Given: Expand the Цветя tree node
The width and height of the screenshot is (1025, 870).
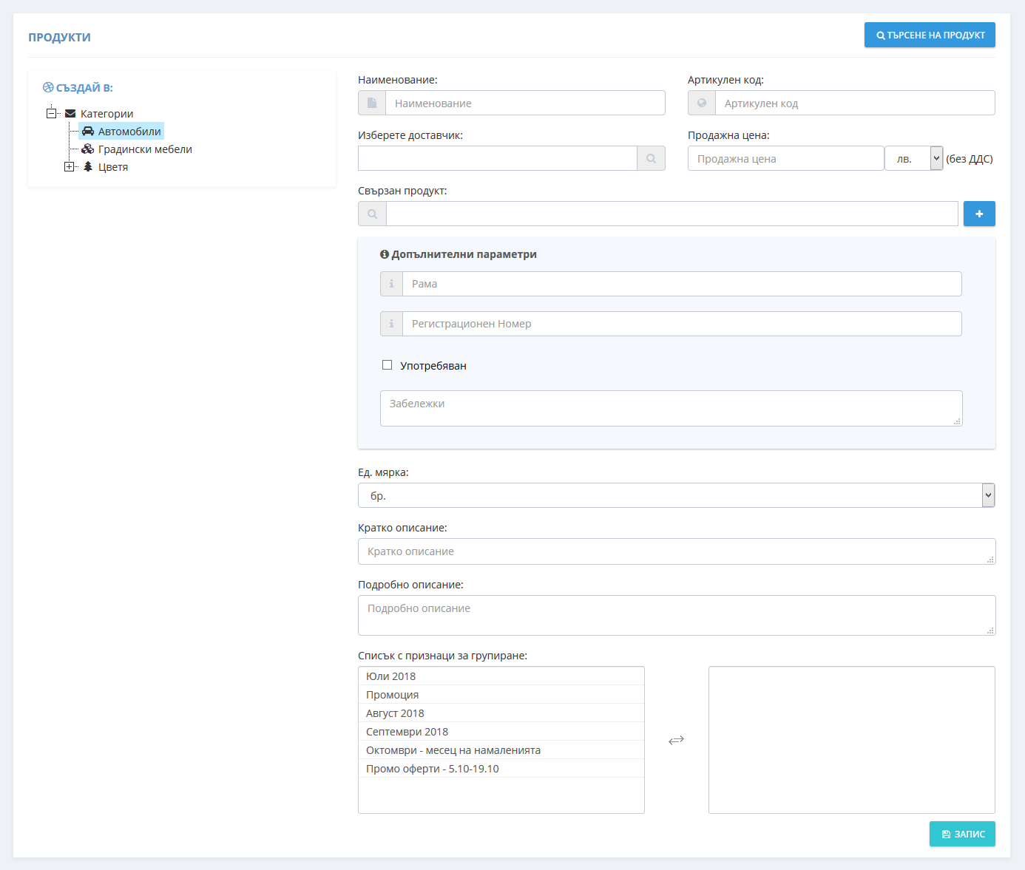Looking at the screenshot, I should coord(69,166).
